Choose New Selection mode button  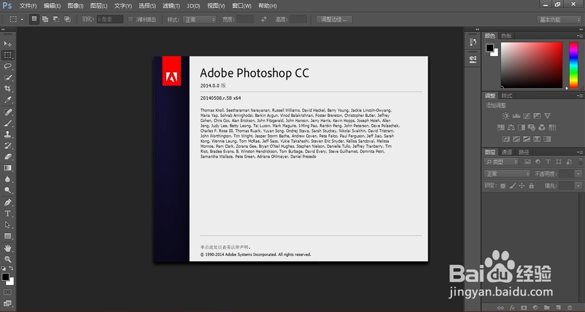tap(35, 19)
